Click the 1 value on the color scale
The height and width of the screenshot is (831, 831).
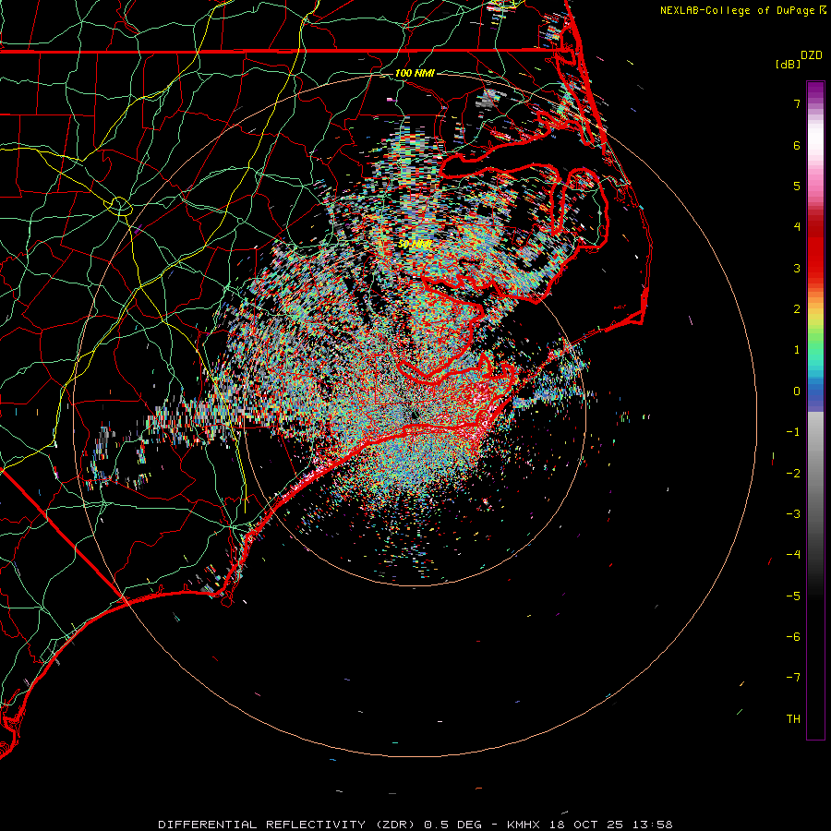pos(797,350)
